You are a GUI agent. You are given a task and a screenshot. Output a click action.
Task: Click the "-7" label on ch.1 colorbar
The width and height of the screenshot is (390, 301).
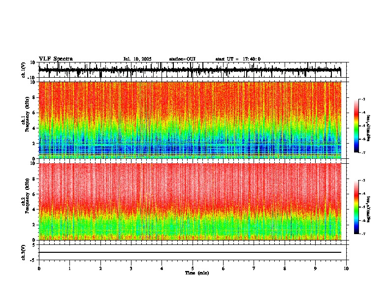coord(363,152)
